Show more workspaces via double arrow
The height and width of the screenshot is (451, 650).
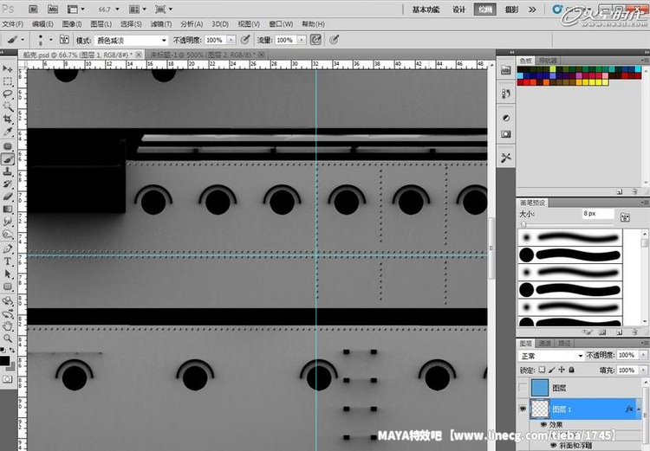point(532,10)
